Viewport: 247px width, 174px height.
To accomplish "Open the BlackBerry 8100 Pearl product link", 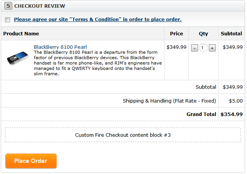I will pyautogui.click(x=60, y=47).
